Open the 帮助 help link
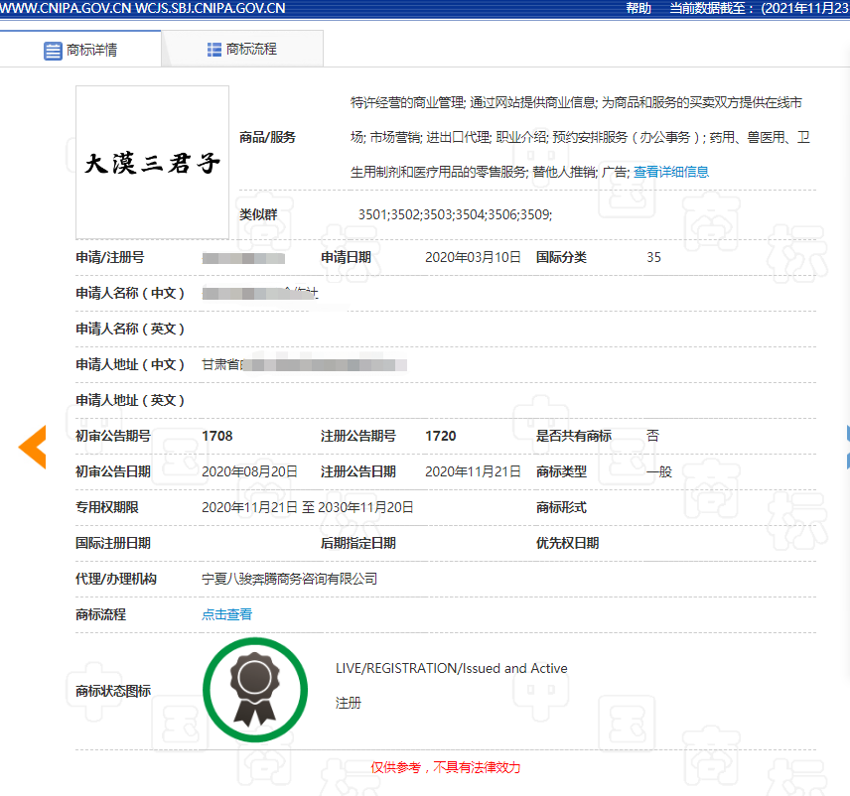The height and width of the screenshot is (796, 850). (638, 8)
